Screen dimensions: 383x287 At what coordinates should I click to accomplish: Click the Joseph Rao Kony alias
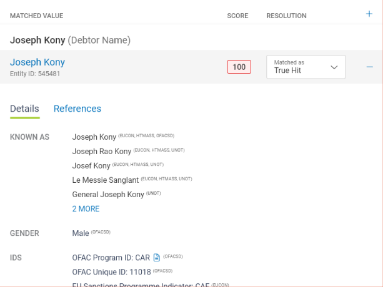click(102, 151)
